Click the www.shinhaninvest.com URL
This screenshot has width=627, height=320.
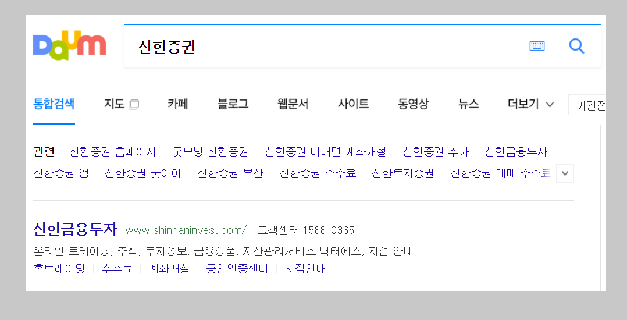(186, 230)
